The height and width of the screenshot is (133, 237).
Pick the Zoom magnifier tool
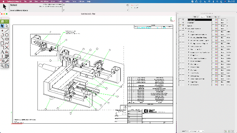point(2,66)
